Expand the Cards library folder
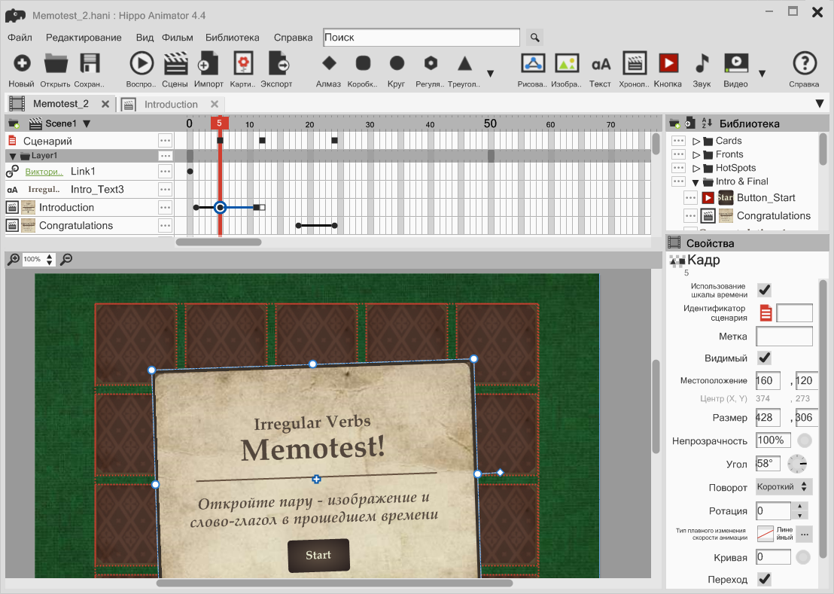The image size is (834, 594). pyautogui.click(x=696, y=141)
